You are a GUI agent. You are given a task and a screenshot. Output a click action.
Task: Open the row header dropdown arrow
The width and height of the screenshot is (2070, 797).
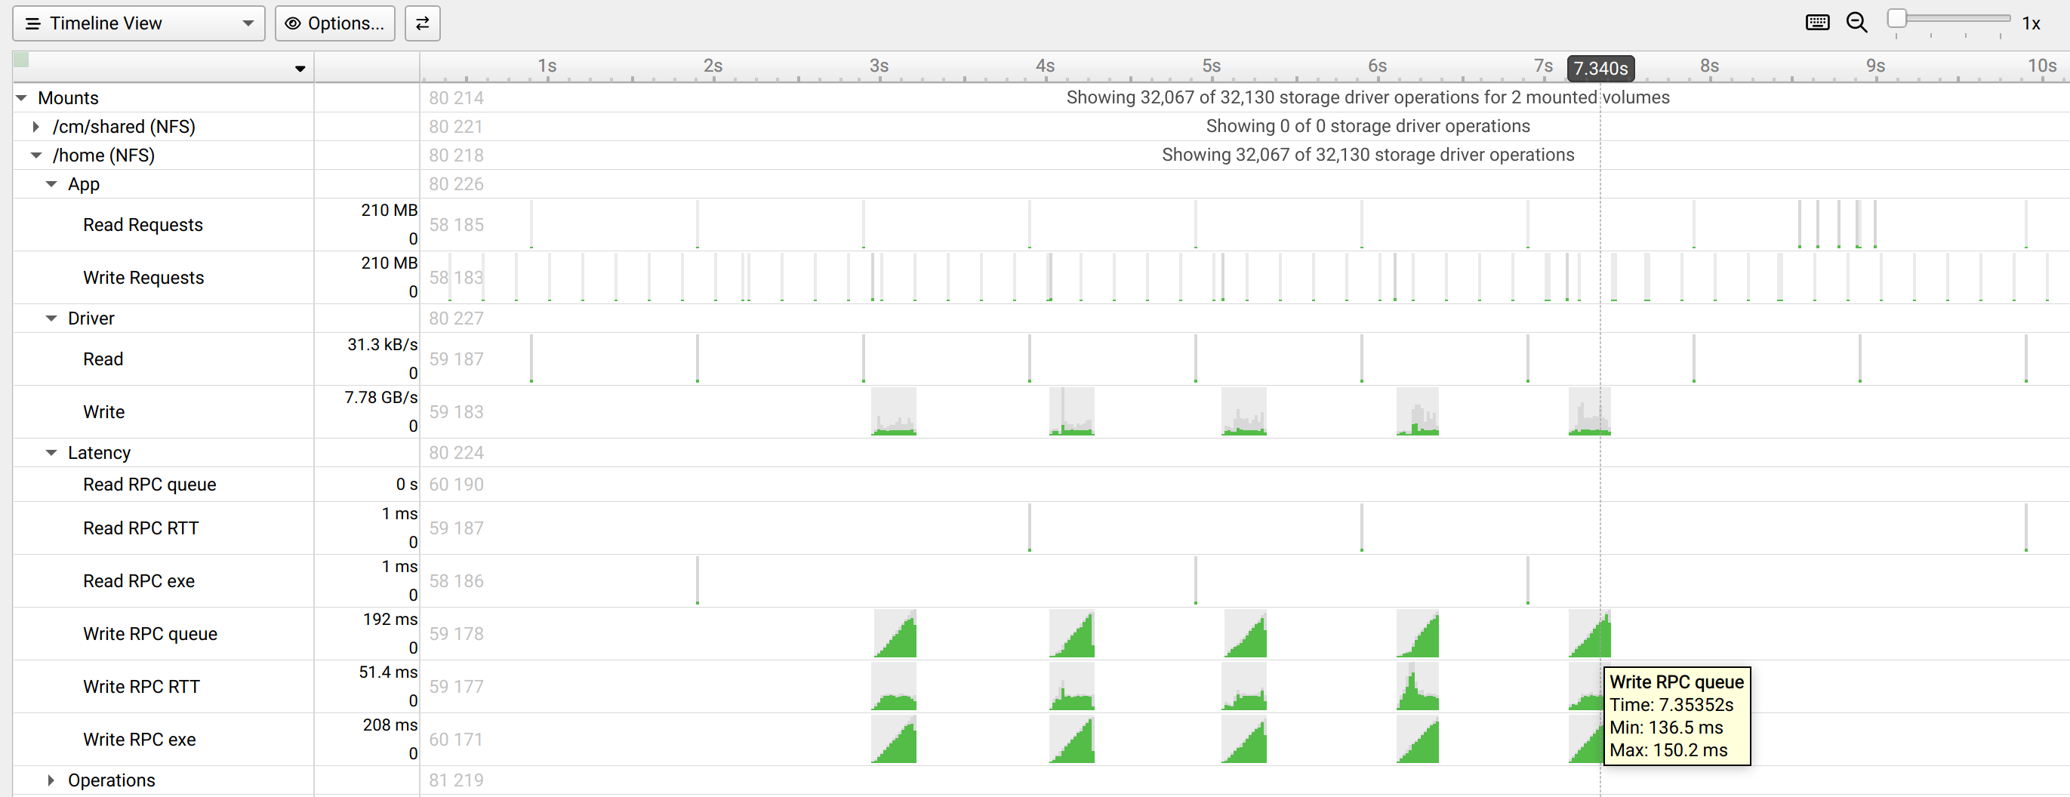[300, 69]
